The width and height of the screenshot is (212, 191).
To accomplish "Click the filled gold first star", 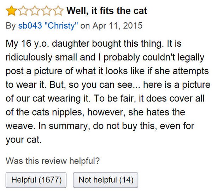I will click(x=11, y=11).
